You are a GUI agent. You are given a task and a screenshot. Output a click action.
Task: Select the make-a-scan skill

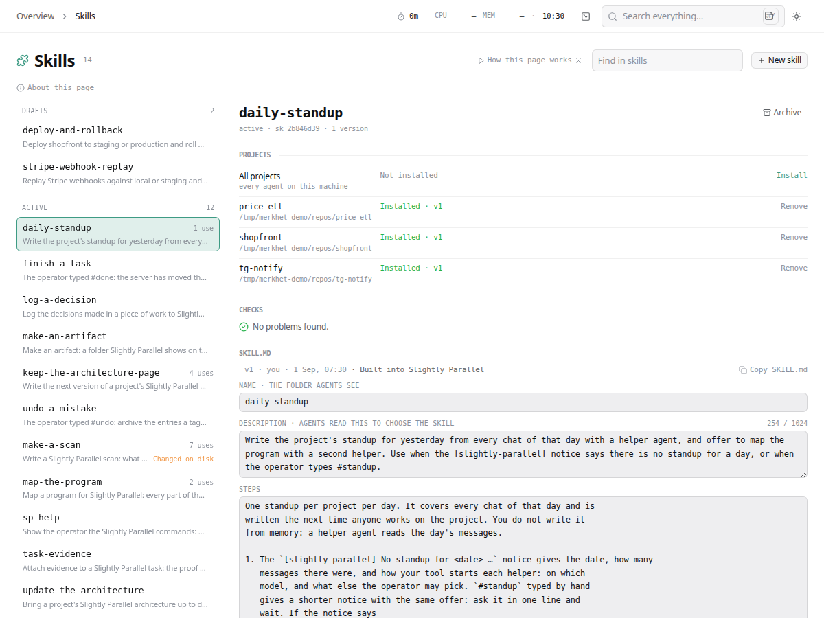(118, 451)
